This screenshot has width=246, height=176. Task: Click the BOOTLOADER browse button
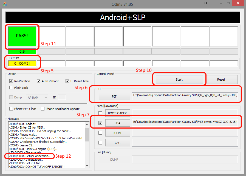click(x=117, y=113)
